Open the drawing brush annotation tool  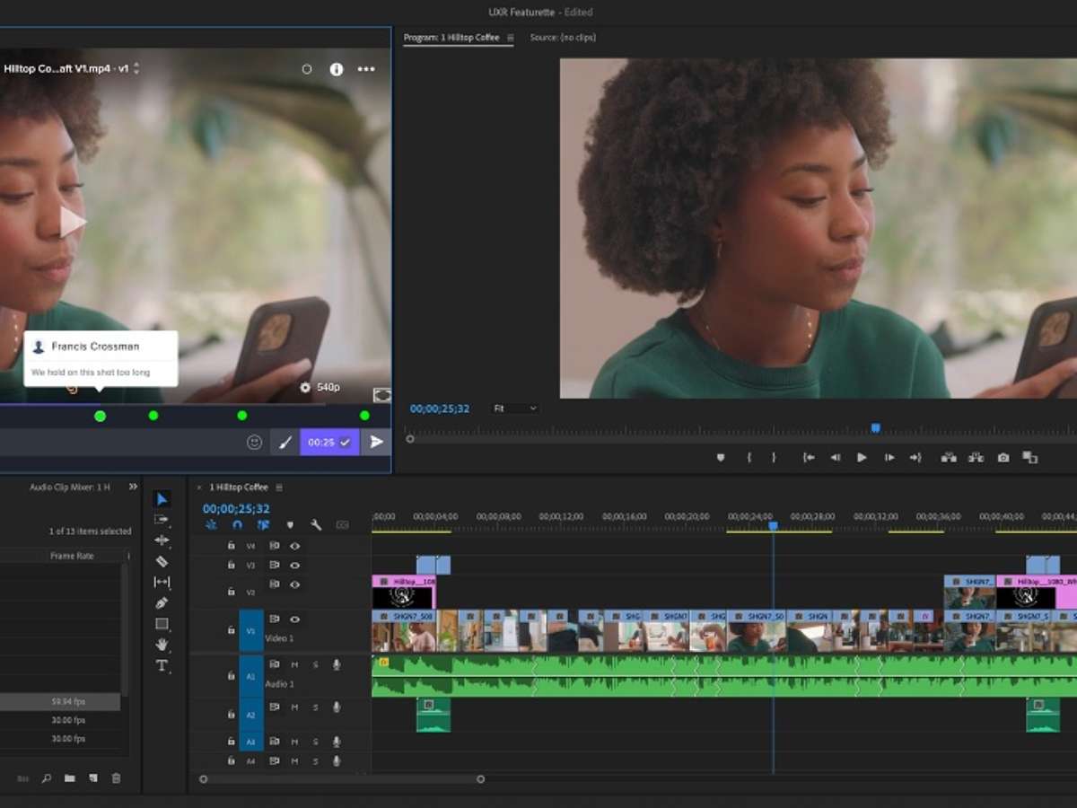[285, 443]
